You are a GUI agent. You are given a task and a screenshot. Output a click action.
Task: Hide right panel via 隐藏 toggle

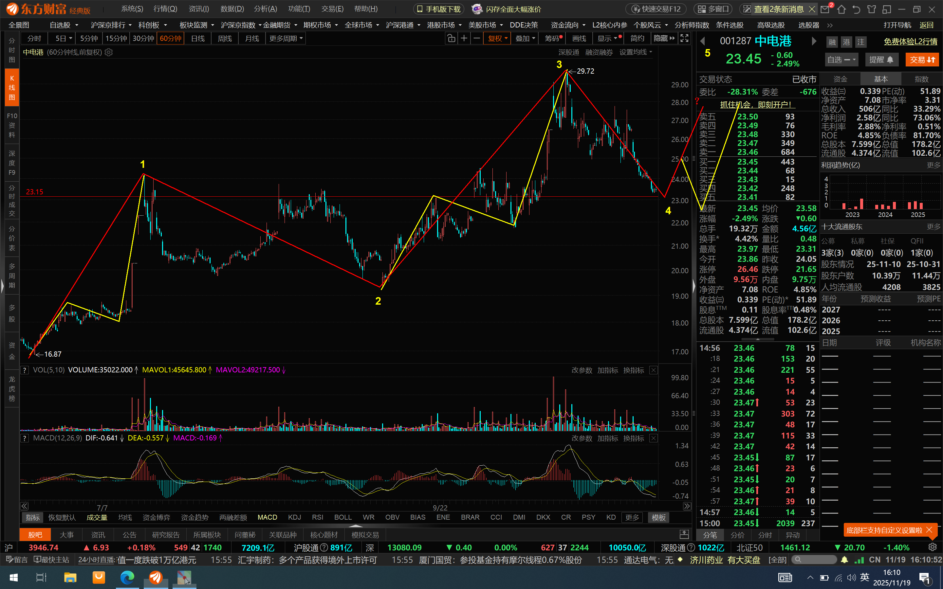pos(664,38)
